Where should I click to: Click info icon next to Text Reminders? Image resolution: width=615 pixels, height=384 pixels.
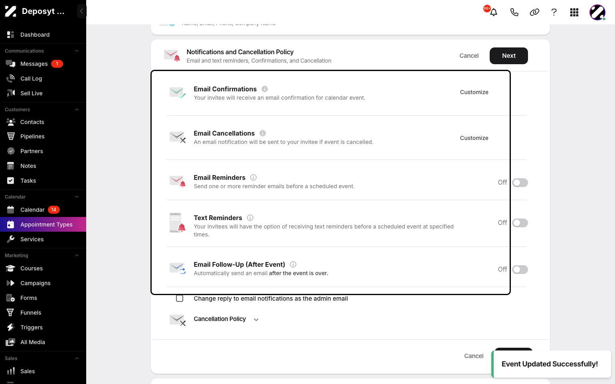[x=250, y=218]
